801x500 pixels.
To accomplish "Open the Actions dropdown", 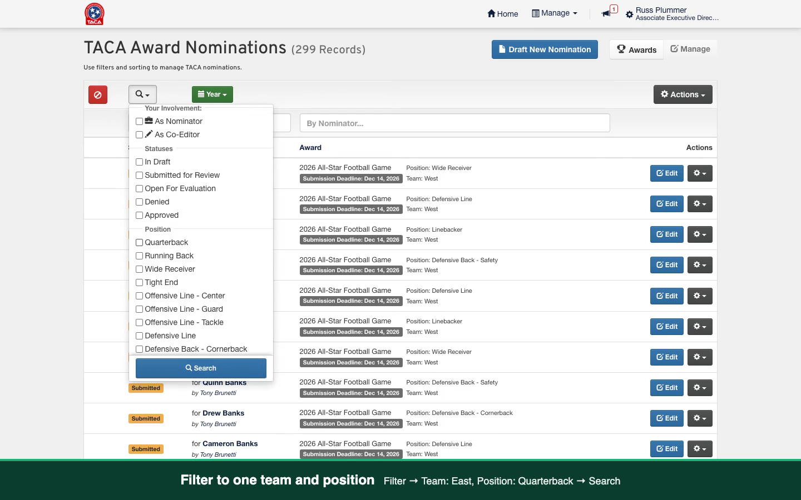I will pyautogui.click(x=683, y=94).
